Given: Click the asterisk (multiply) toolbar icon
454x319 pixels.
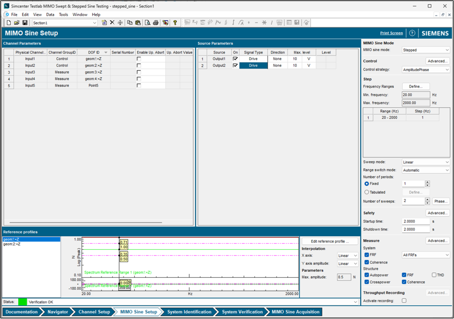Looking at the screenshot, I should [264, 23].
